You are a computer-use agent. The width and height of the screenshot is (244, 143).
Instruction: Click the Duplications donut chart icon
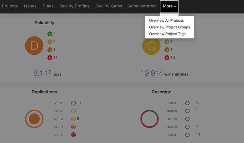pyautogui.click(x=34, y=119)
